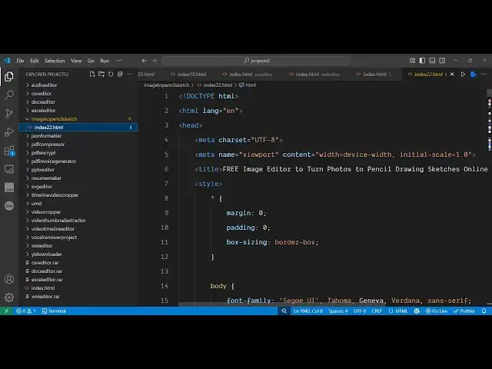Open the Run menu
This screenshot has height=369, width=492.
pyautogui.click(x=105, y=61)
